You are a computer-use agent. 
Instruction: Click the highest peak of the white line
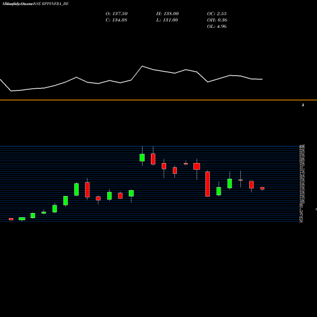142,66
